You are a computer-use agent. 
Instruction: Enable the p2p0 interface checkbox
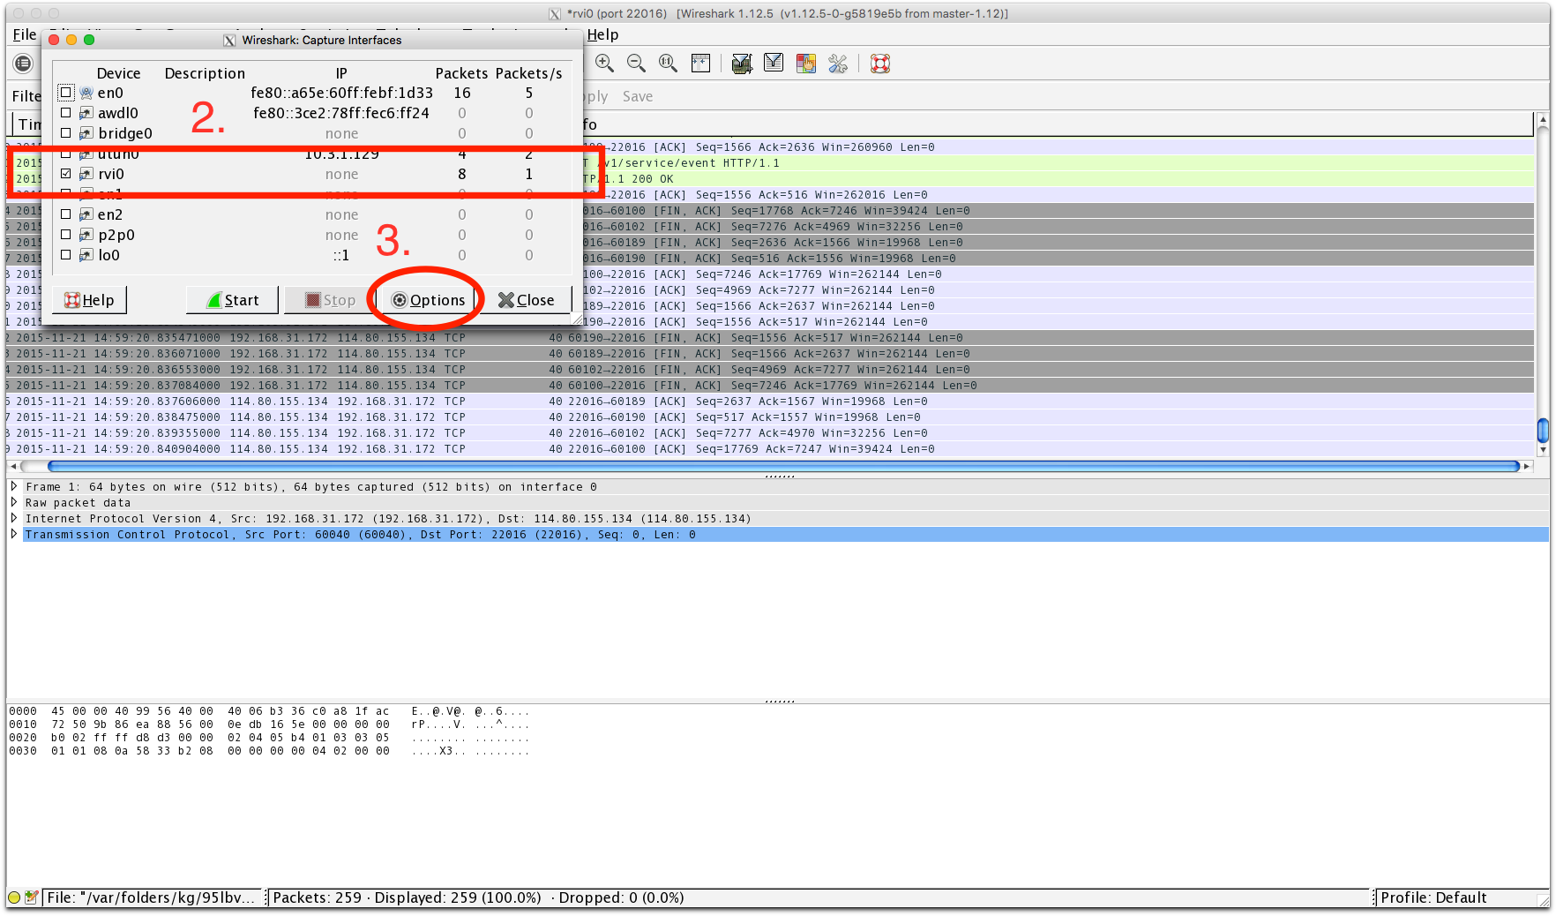66,235
